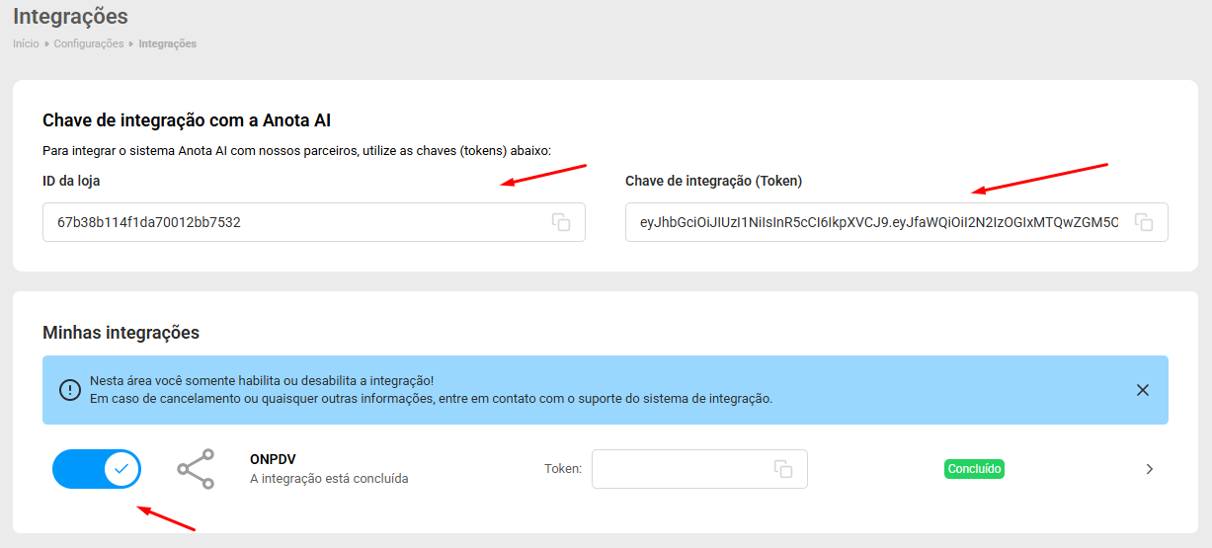Copy the ID da loja value

point(561,222)
